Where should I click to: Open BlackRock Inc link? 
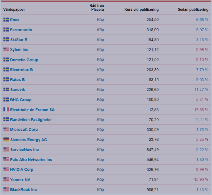23,190
